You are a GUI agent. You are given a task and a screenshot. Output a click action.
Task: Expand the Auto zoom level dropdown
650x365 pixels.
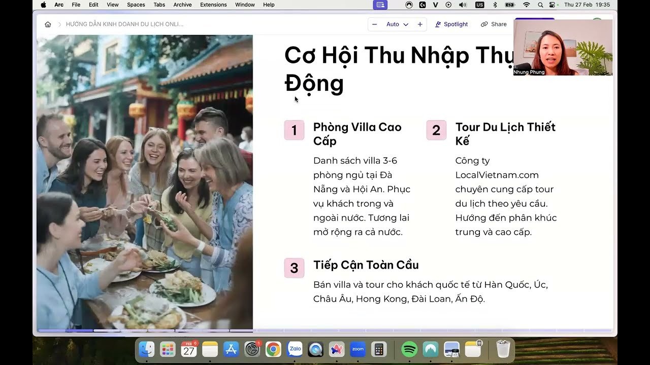click(397, 24)
